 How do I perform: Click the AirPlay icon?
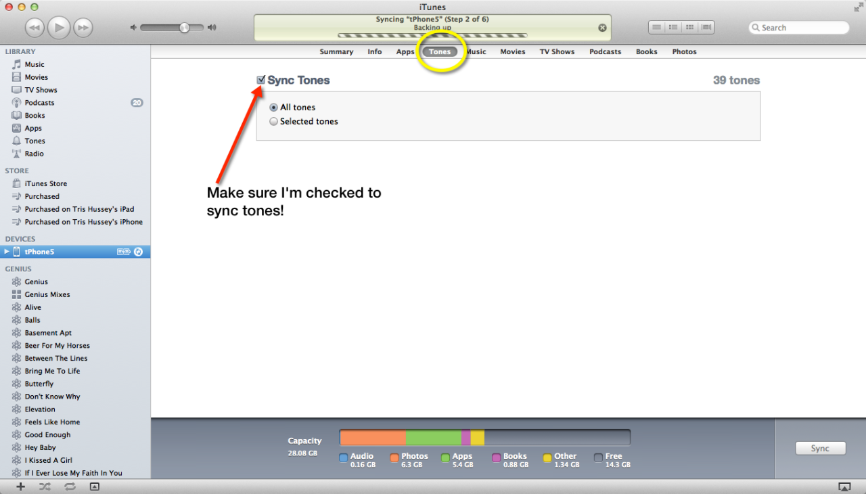click(x=844, y=487)
